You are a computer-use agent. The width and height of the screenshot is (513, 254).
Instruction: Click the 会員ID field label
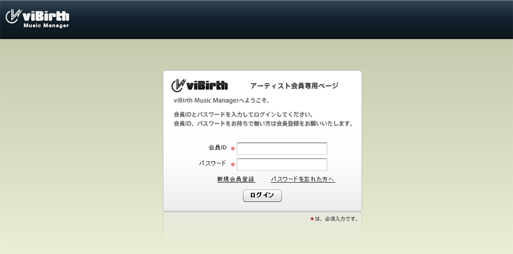tap(218, 148)
